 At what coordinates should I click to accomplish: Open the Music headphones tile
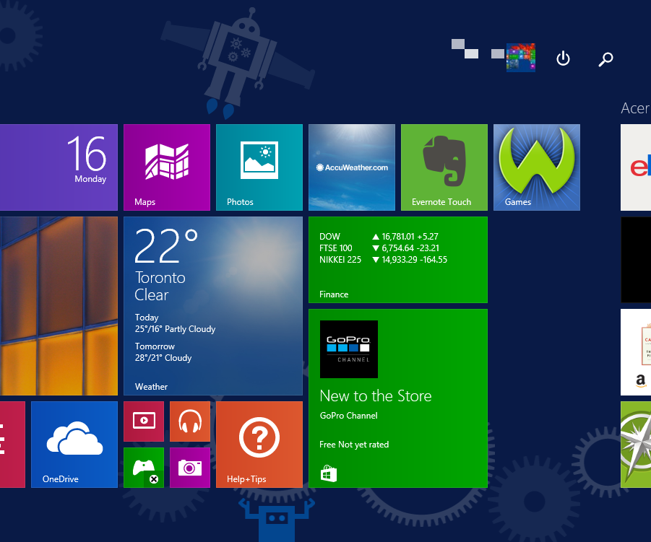(190, 421)
